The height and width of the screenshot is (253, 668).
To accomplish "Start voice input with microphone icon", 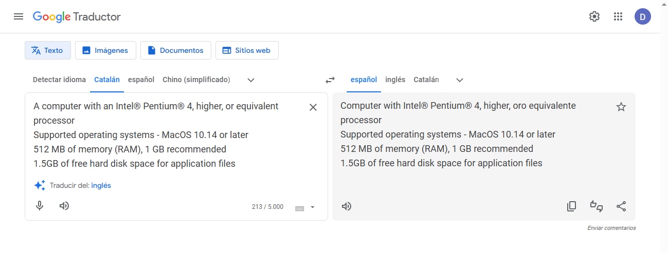I will [x=40, y=206].
